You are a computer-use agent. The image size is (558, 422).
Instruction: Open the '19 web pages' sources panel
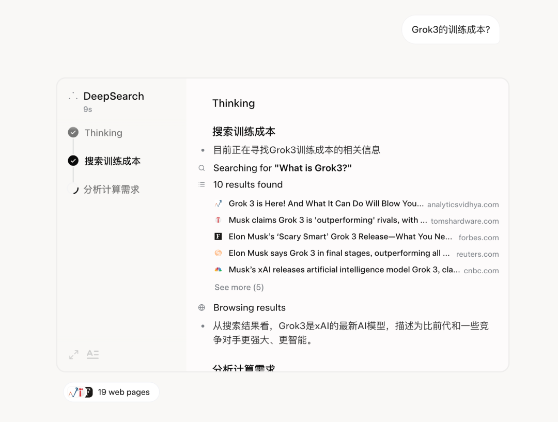click(x=111, y=392)
